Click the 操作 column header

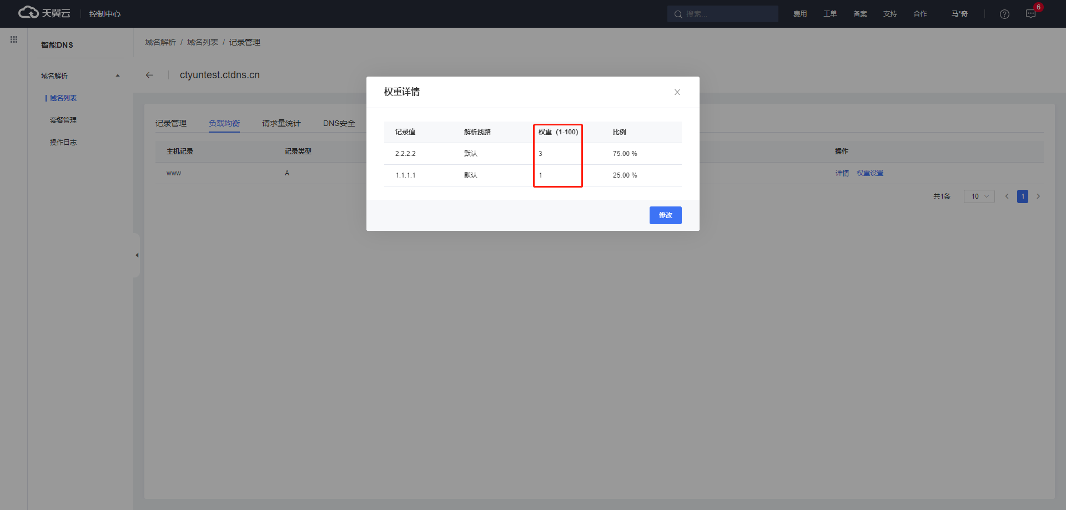(x=842, y=152)
